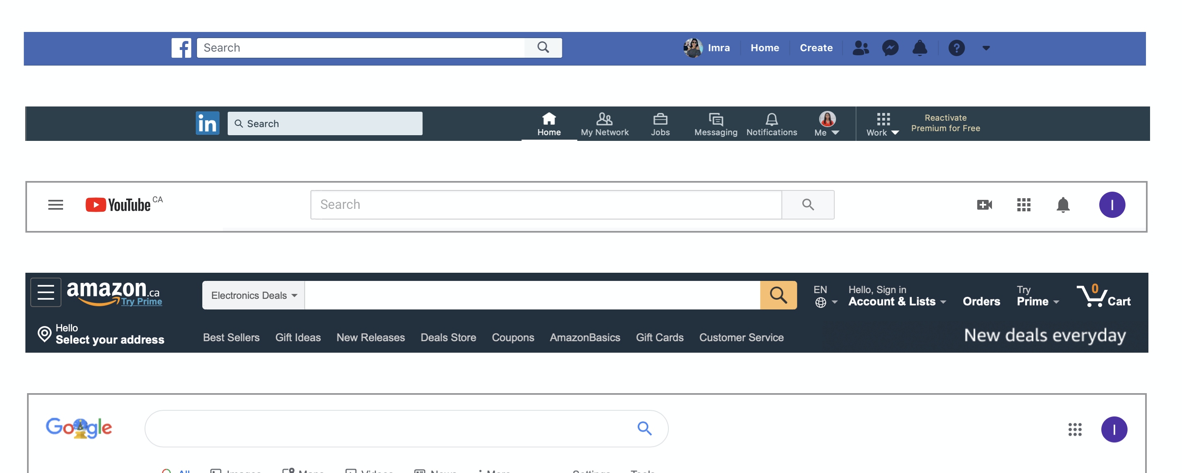Click the Google doodle logo
Screen dimensions: 1182x473
[79, 428]
